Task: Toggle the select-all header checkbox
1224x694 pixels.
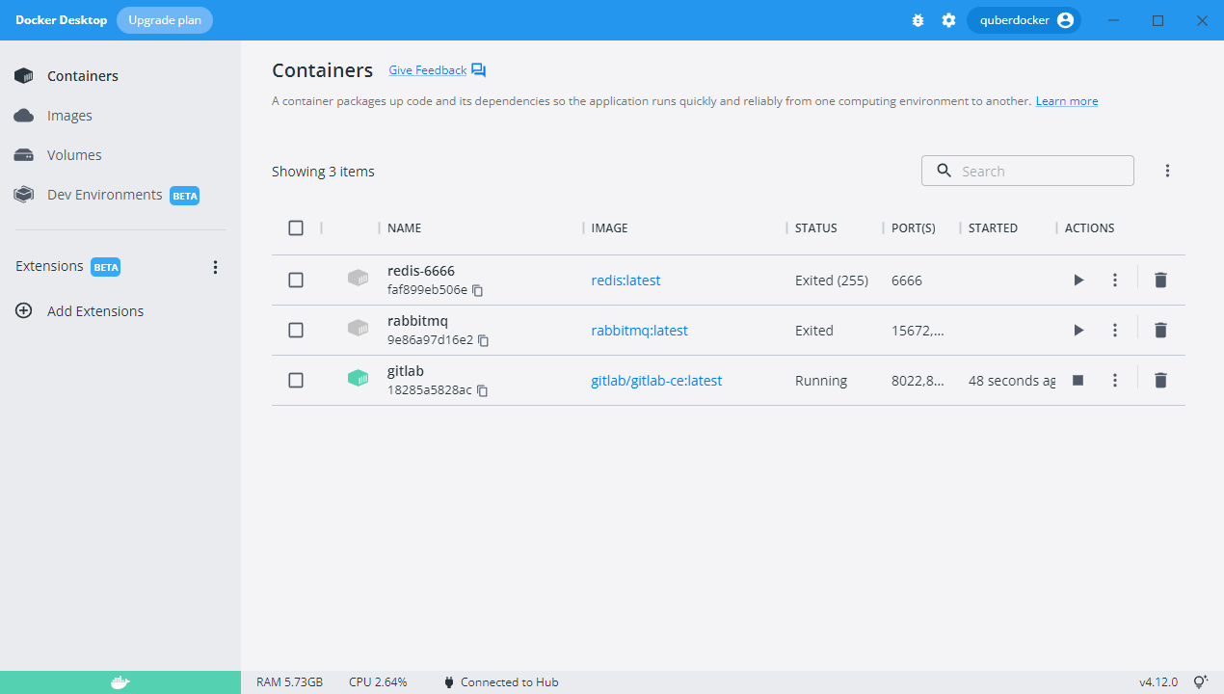Action: [296, 228]
